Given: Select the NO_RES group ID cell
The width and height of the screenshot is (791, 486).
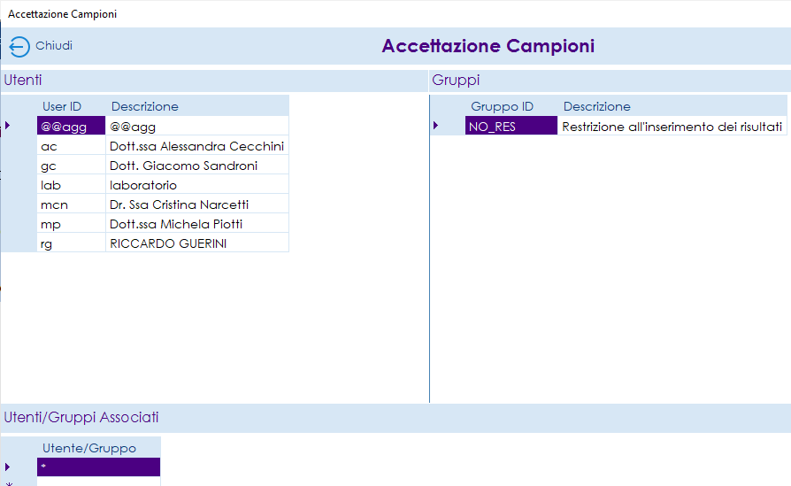Looking at the screenshot, I should point(511,126).
